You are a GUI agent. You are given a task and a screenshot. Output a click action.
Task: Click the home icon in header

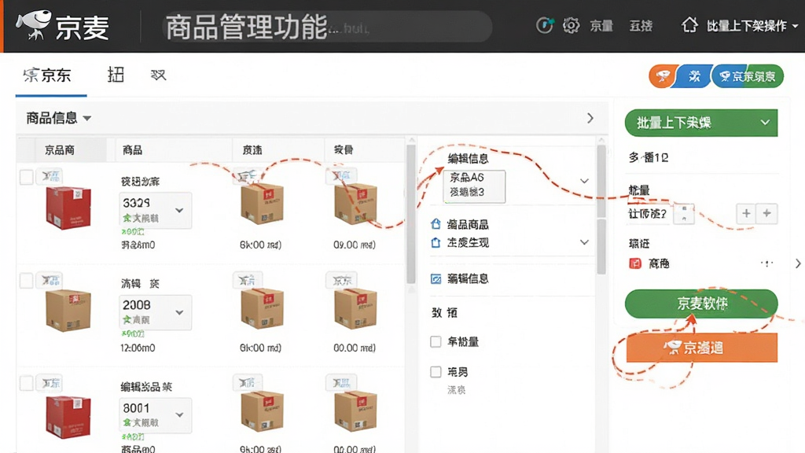click(689, 24)
